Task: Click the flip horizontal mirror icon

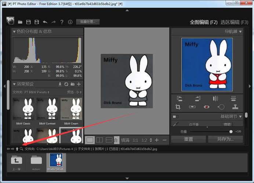Action: point(215,98)
